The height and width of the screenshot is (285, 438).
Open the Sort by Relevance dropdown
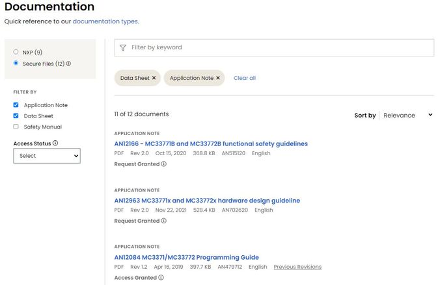pyautogui.click(x=407, y=115)
